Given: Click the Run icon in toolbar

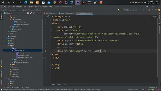Looking at the screenshot, I should click(x=140, y=10).
